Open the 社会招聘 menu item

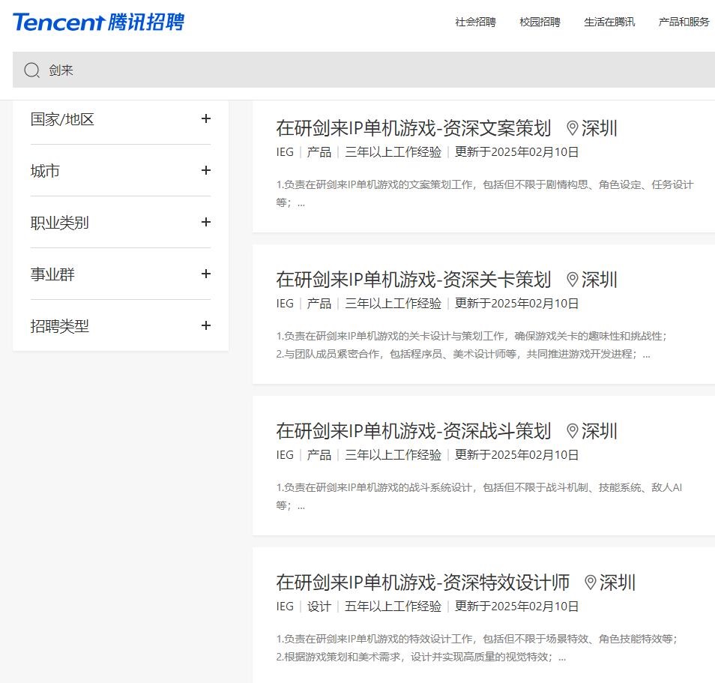pyautogui.click(x=475, y=22)
